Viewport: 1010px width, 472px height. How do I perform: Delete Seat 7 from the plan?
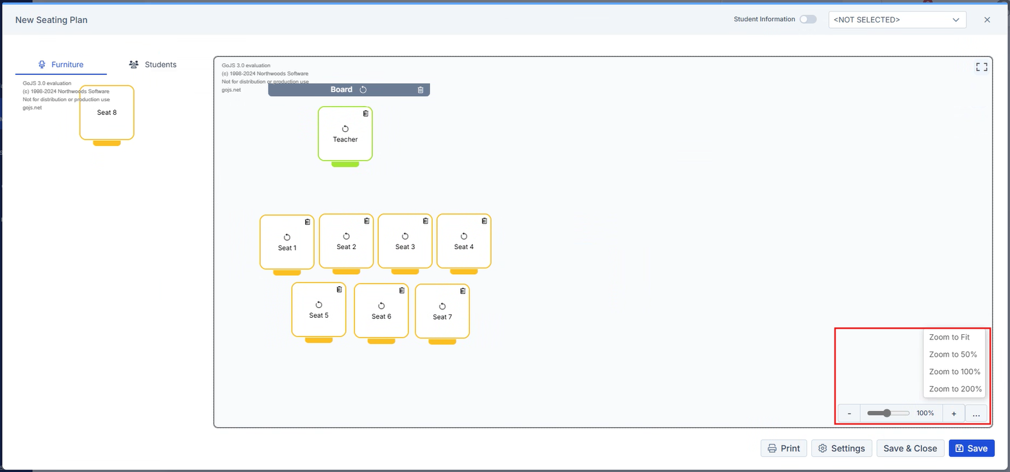pyautogui.click(x=463, y=291)
